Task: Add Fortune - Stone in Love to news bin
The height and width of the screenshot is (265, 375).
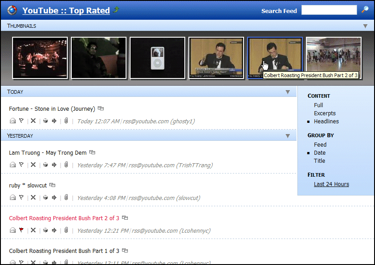Action: [45, 121]
